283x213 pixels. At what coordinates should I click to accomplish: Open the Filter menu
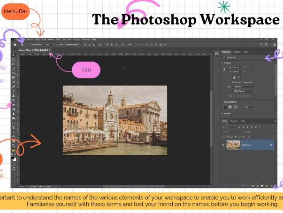click(58, 39)
